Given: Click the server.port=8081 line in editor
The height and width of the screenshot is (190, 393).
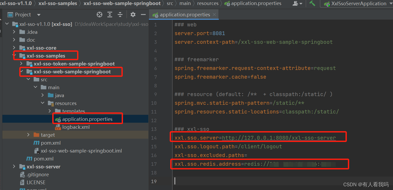Looking at the screenshot, I should [200, 33].
